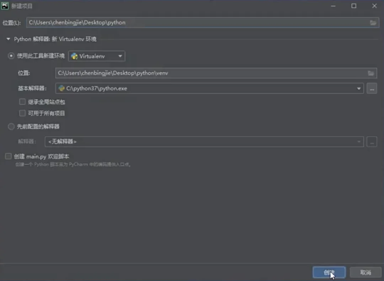The width and height of the screenshot is (384, 281).
Task: Click the 位置(L) label
Action: click(12, 23)
